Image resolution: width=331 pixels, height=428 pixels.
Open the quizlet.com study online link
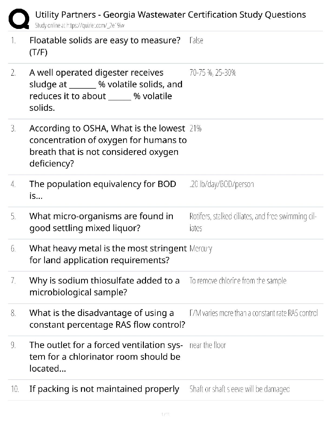[x=80, y=26]
